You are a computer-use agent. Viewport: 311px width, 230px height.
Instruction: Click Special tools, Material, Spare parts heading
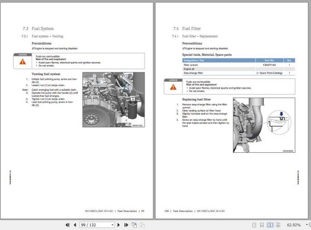point(207,55)
